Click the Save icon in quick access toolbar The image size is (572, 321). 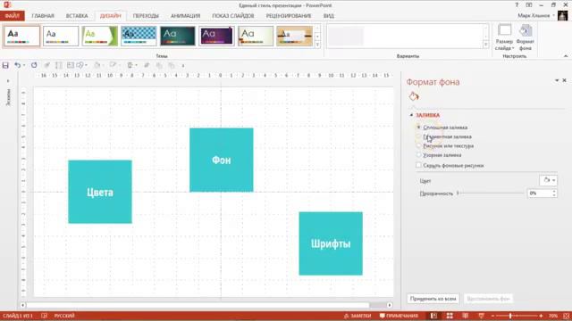5,65
